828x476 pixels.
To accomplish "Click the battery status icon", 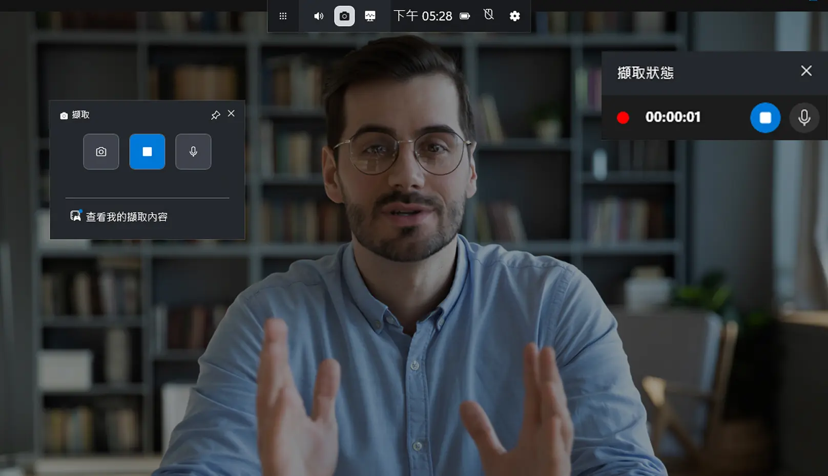I will coord(465,16).
